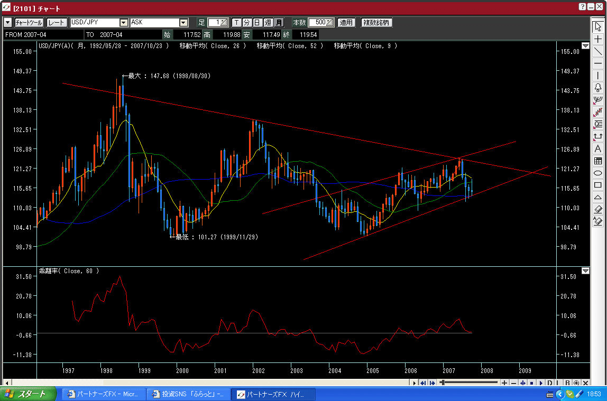The image size is (607, 401).
Task: Click the 複数銘柄 button
Action: point(376,23)
